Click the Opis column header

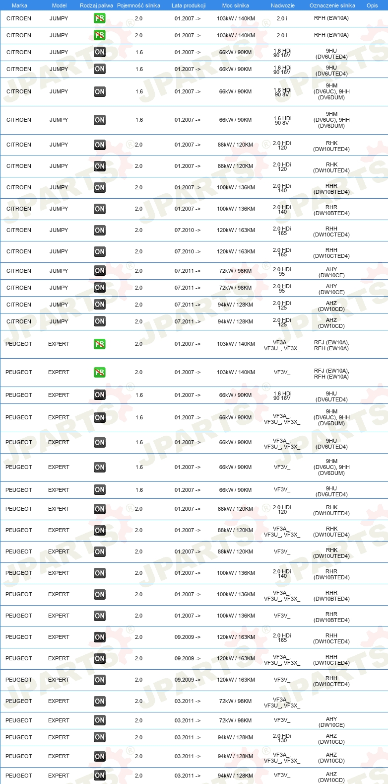click(372, 5)
